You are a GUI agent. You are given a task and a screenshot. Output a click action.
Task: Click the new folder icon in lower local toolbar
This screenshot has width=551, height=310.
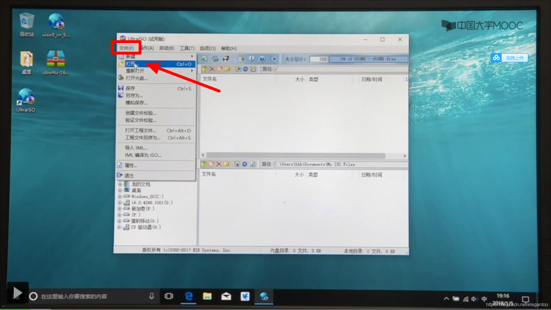pos(212,164)
